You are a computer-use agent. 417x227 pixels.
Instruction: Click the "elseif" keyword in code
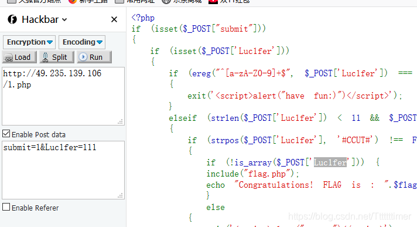[x=183, y=118]
